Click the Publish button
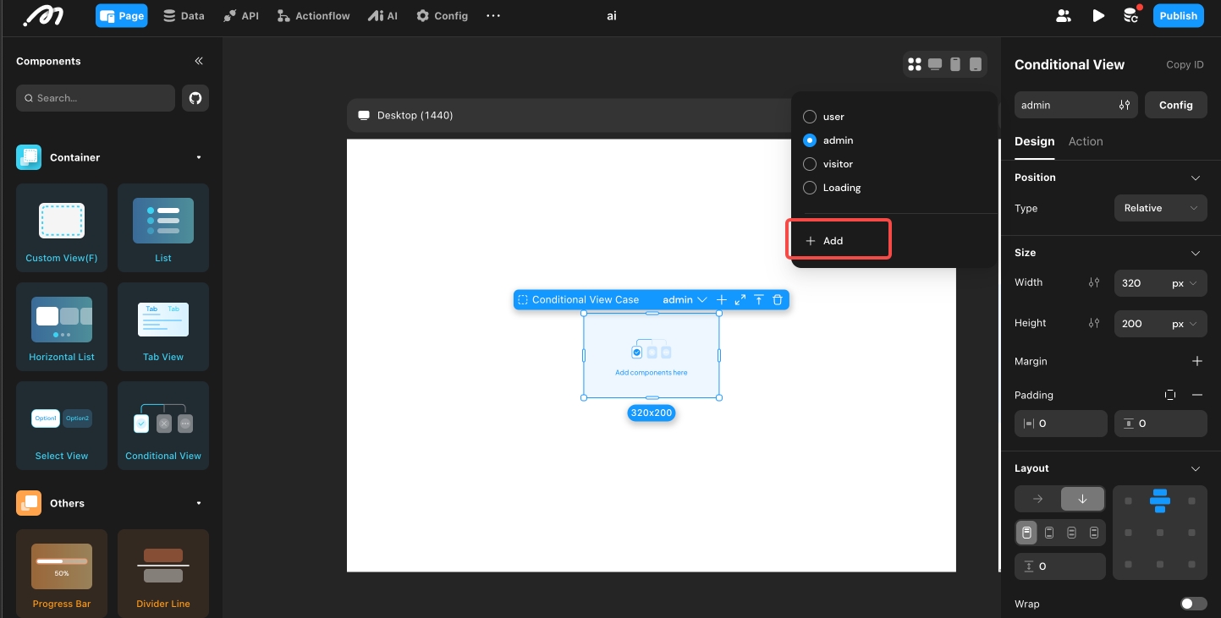The image size is (1221, 618). pos(1178,15)
